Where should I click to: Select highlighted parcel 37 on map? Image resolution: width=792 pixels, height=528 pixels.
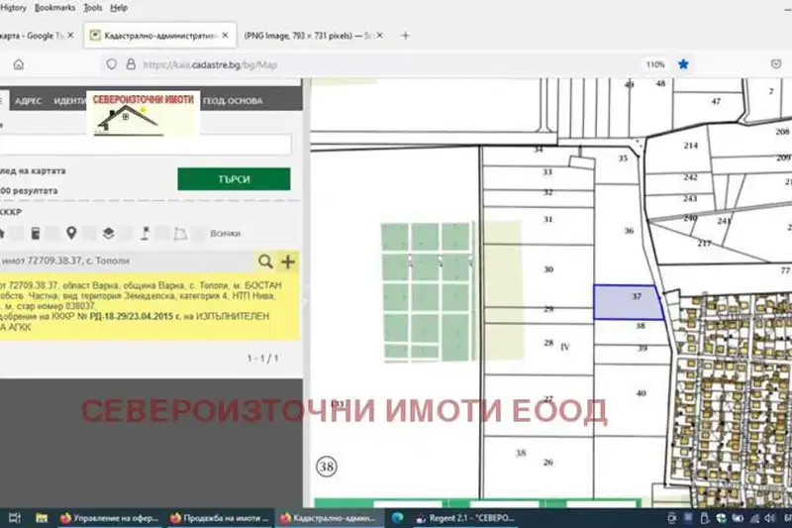pos(628,302)
